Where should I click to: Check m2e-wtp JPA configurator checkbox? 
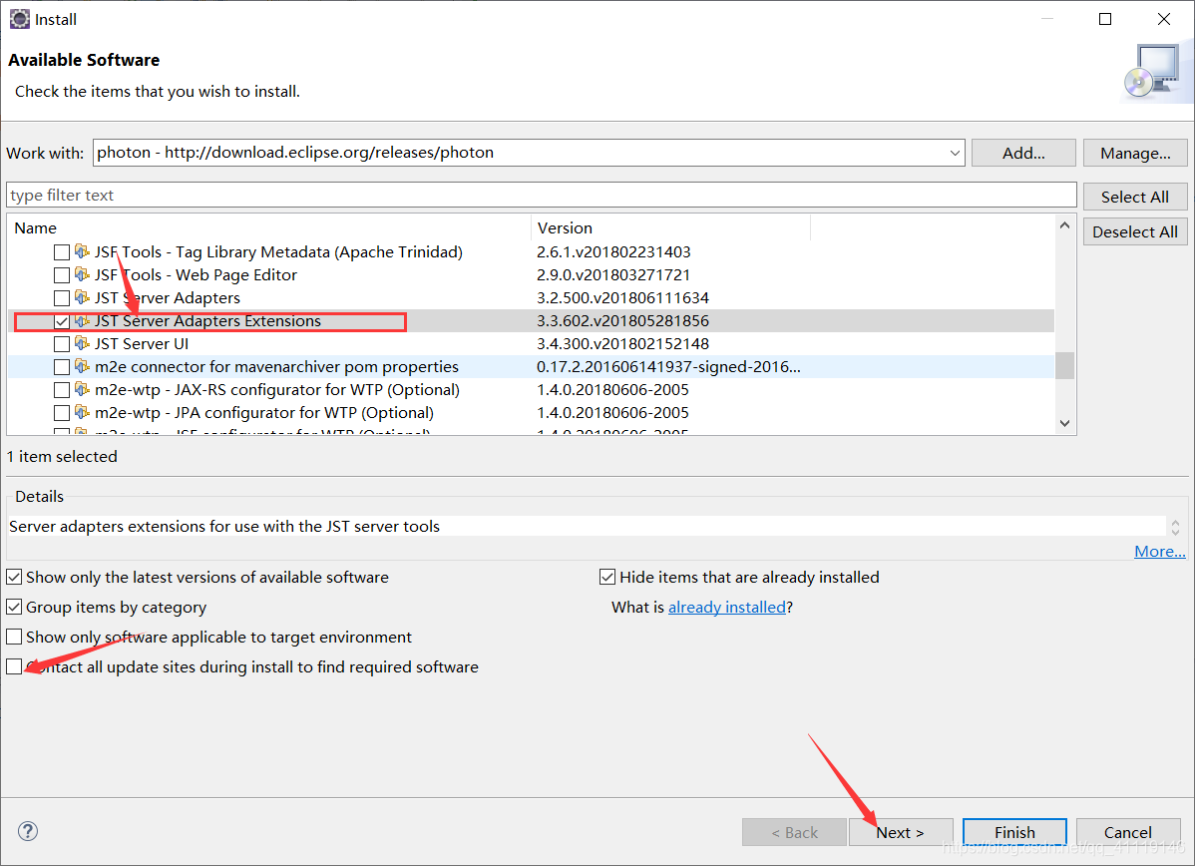[x=62, y=413]
